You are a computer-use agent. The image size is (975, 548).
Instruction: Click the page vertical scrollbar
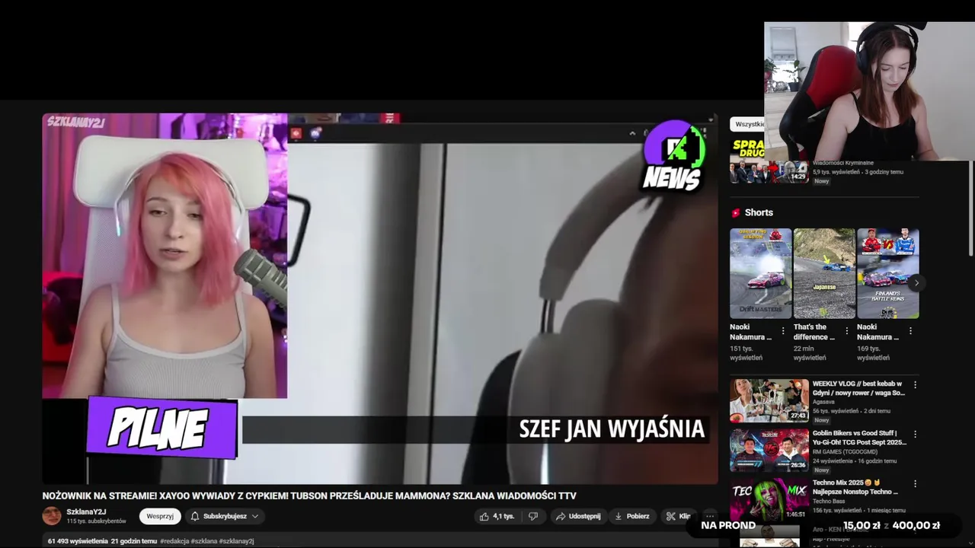971,207
